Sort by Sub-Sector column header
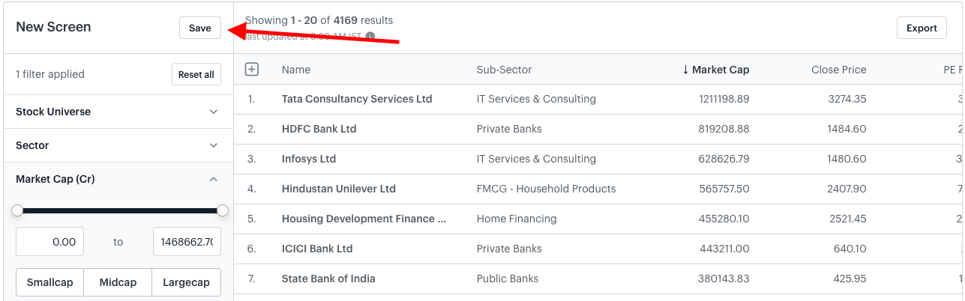The image size is (965, 301). (504, 70)
